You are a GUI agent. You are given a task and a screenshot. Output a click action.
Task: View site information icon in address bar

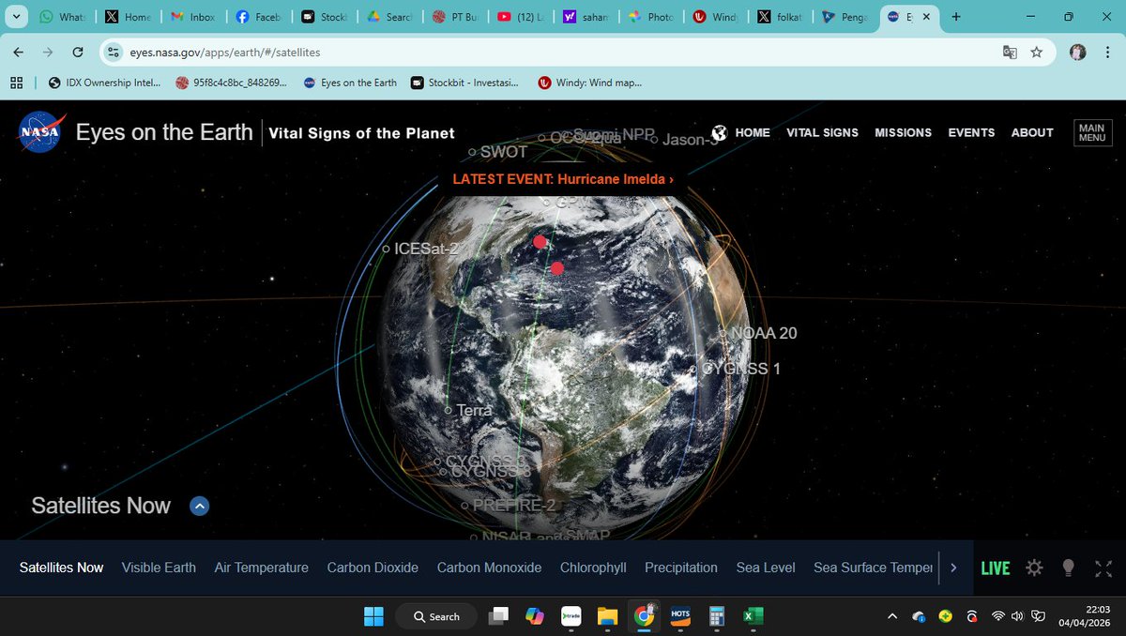click(x=113, y=53)
